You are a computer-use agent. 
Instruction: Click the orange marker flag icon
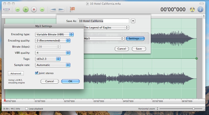tap(72, 10)
